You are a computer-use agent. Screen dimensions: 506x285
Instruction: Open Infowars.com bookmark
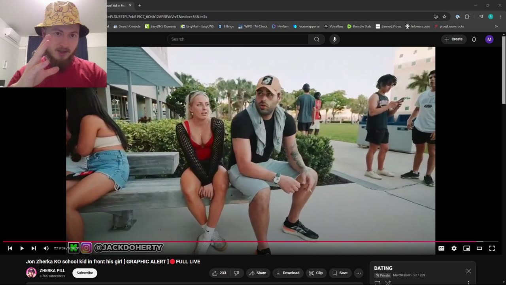(417, 27)
